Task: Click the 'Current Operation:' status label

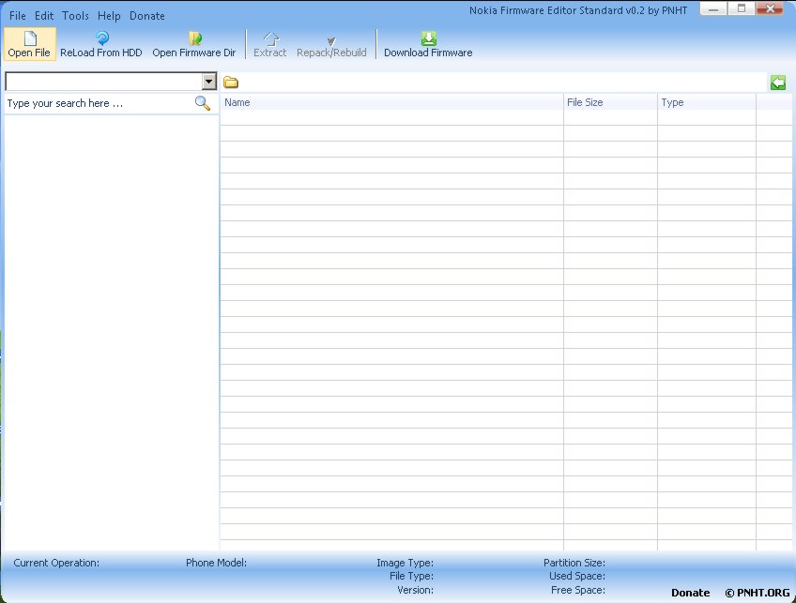Action: coord(56,563)
